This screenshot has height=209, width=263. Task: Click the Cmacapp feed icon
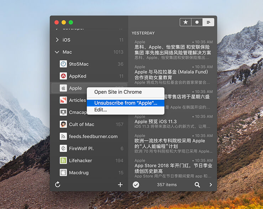pos(63,112)
